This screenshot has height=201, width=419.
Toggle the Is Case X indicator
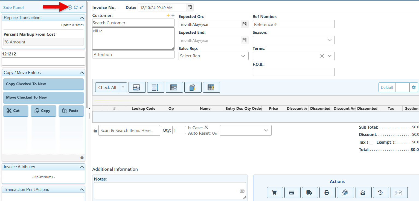206,128
